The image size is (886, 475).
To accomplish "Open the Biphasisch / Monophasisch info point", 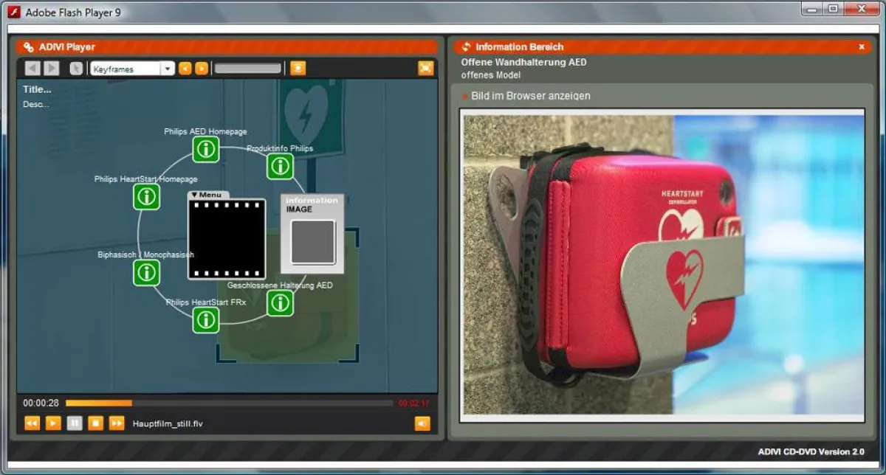I will (x=148, y=272).
